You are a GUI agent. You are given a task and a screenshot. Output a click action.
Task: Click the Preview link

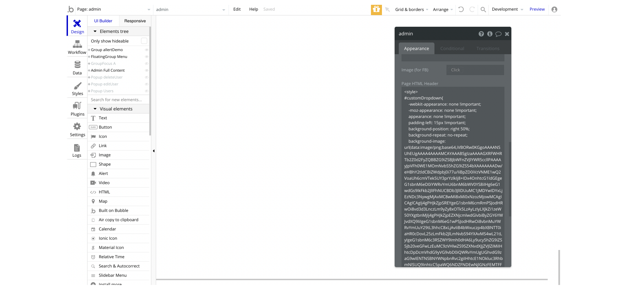tap(537, 9)
